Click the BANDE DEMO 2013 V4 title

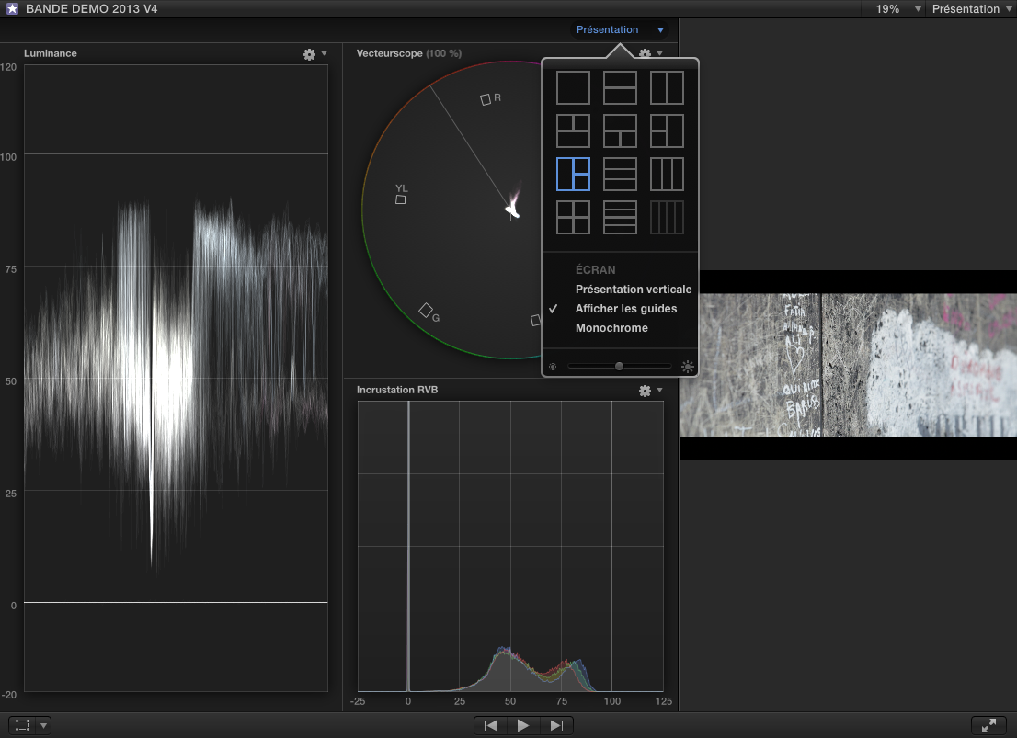click(91, 9)
